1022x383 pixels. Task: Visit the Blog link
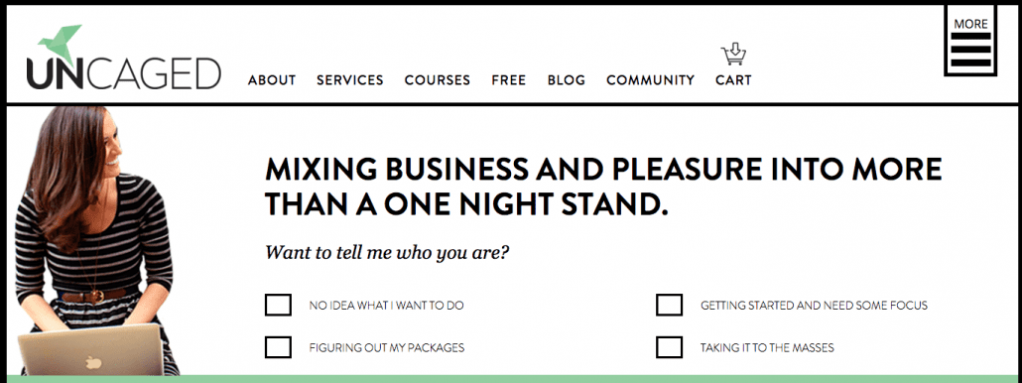567,80
